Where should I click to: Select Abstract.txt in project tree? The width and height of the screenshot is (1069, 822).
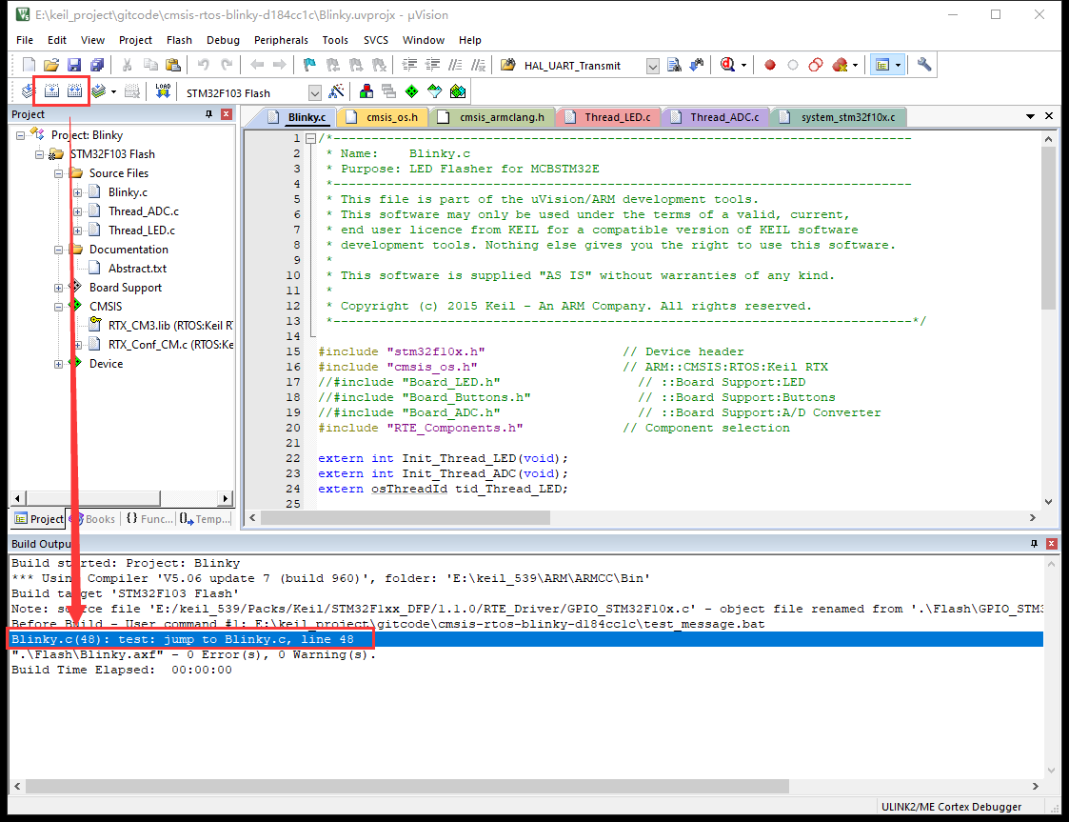[x=137, y=269]
